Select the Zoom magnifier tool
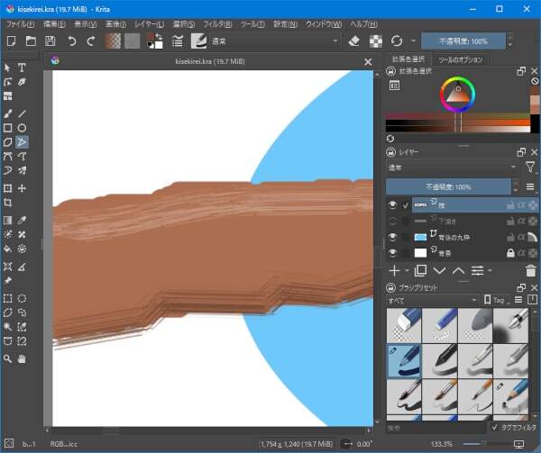 point(7,358)
